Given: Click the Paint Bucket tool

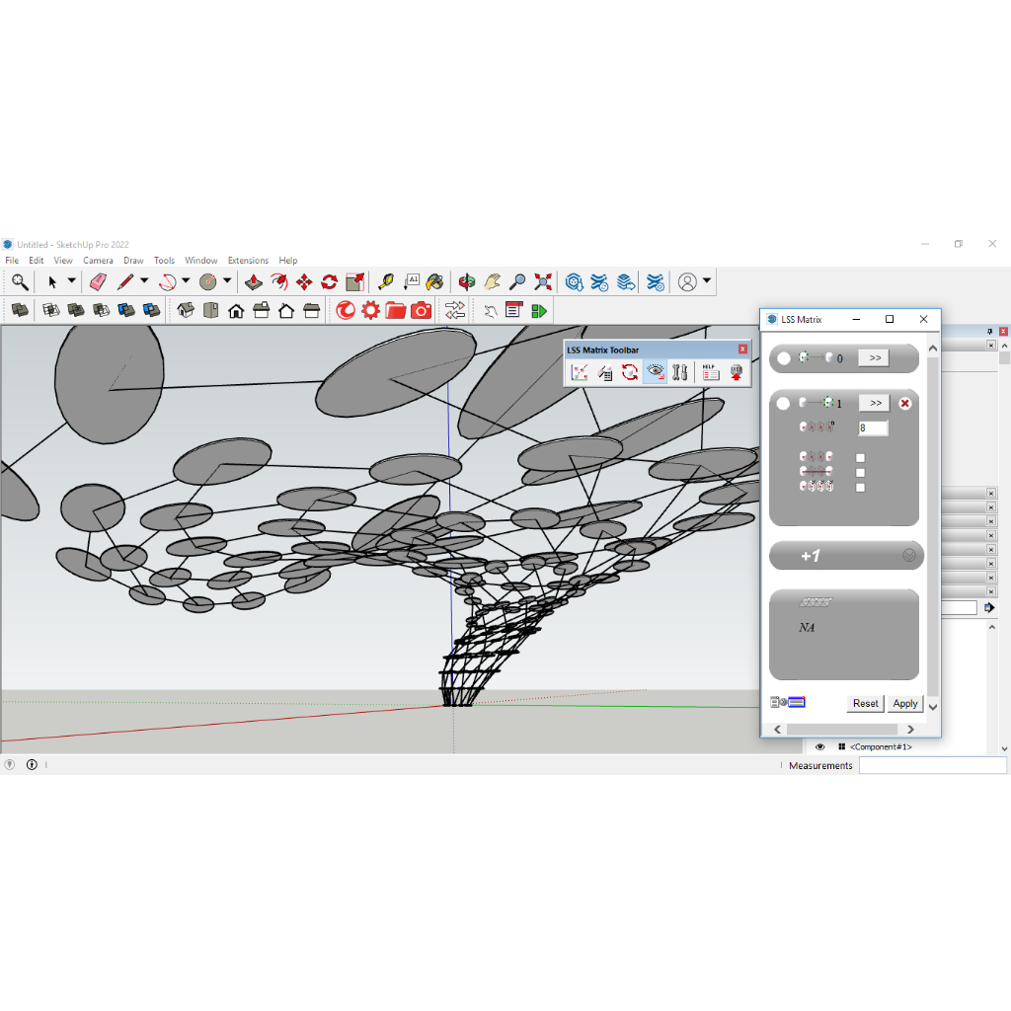Looking at the screenshot, I should pyautogui.click(x=433, y=282).
